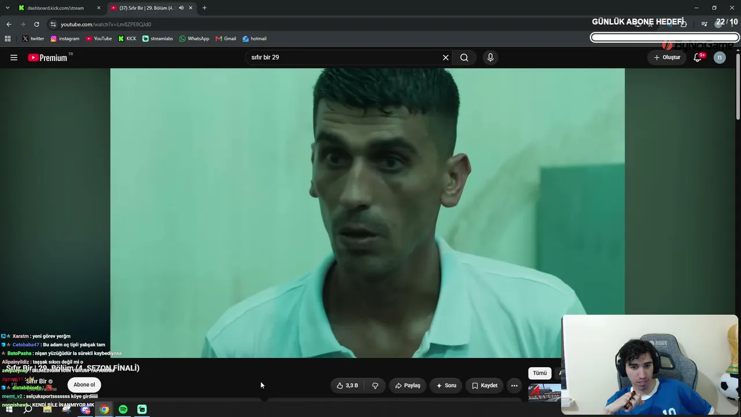Expand the tab search dropdown arrow
741x417 pixels.
[x=8, y=8]
